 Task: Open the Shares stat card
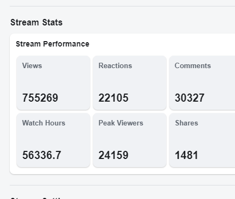[202, 140]
